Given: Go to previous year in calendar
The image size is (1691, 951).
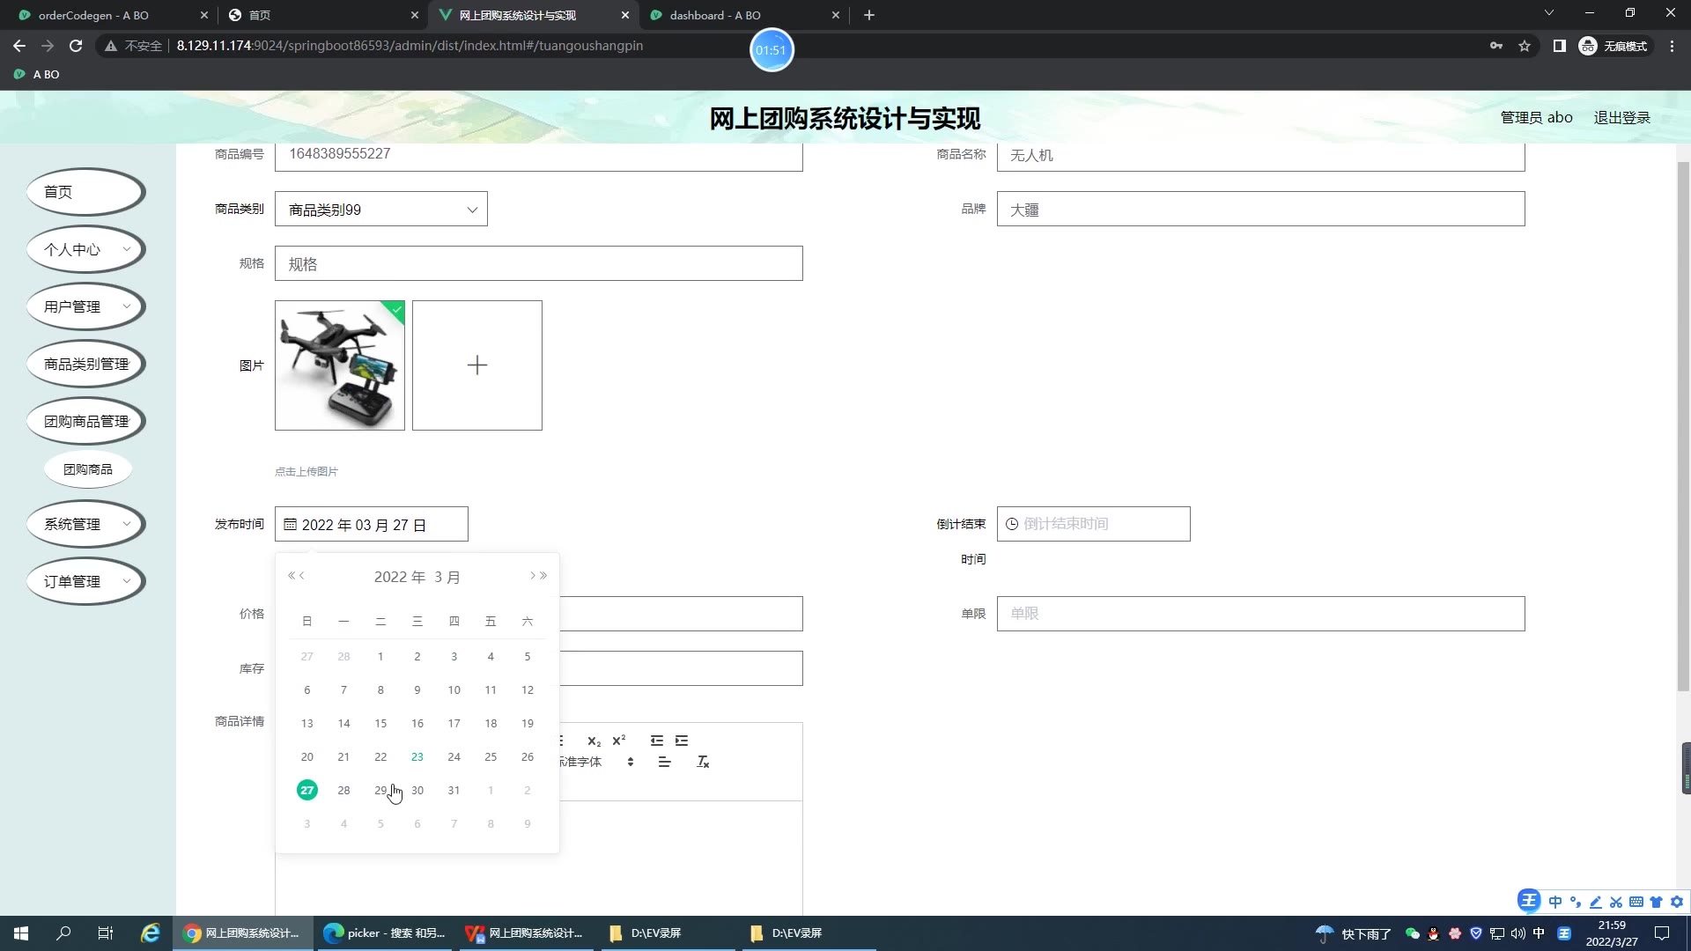Looking at the screenshot, I should 292,576.
